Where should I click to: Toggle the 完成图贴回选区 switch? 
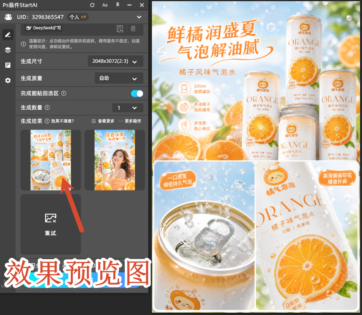137,94
